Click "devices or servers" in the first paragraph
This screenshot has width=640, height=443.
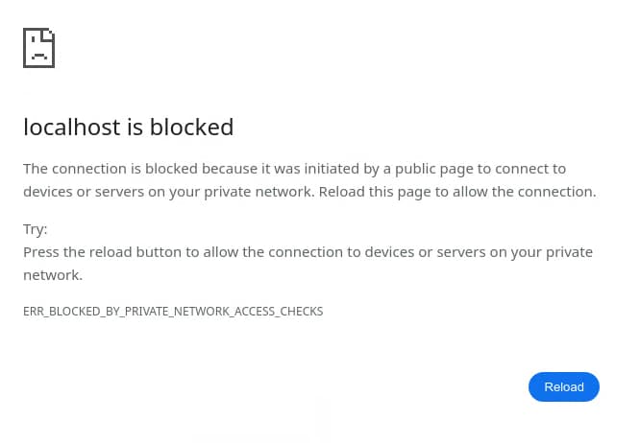click(86, 192)
